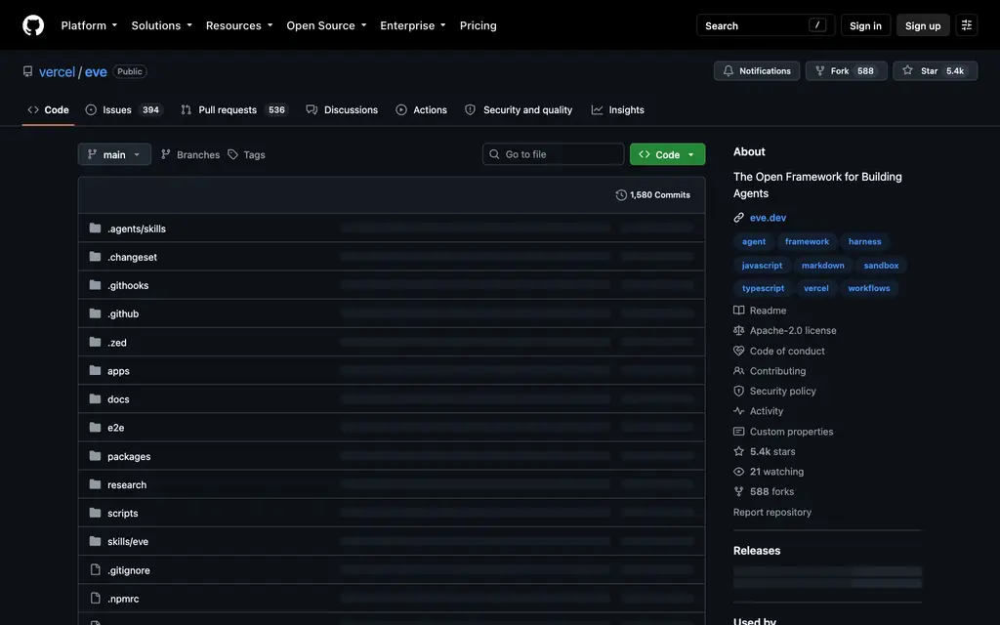Screen dimensions: 1000x625
Task: Click the framework topic tag
Action: [x=807, y=242]
